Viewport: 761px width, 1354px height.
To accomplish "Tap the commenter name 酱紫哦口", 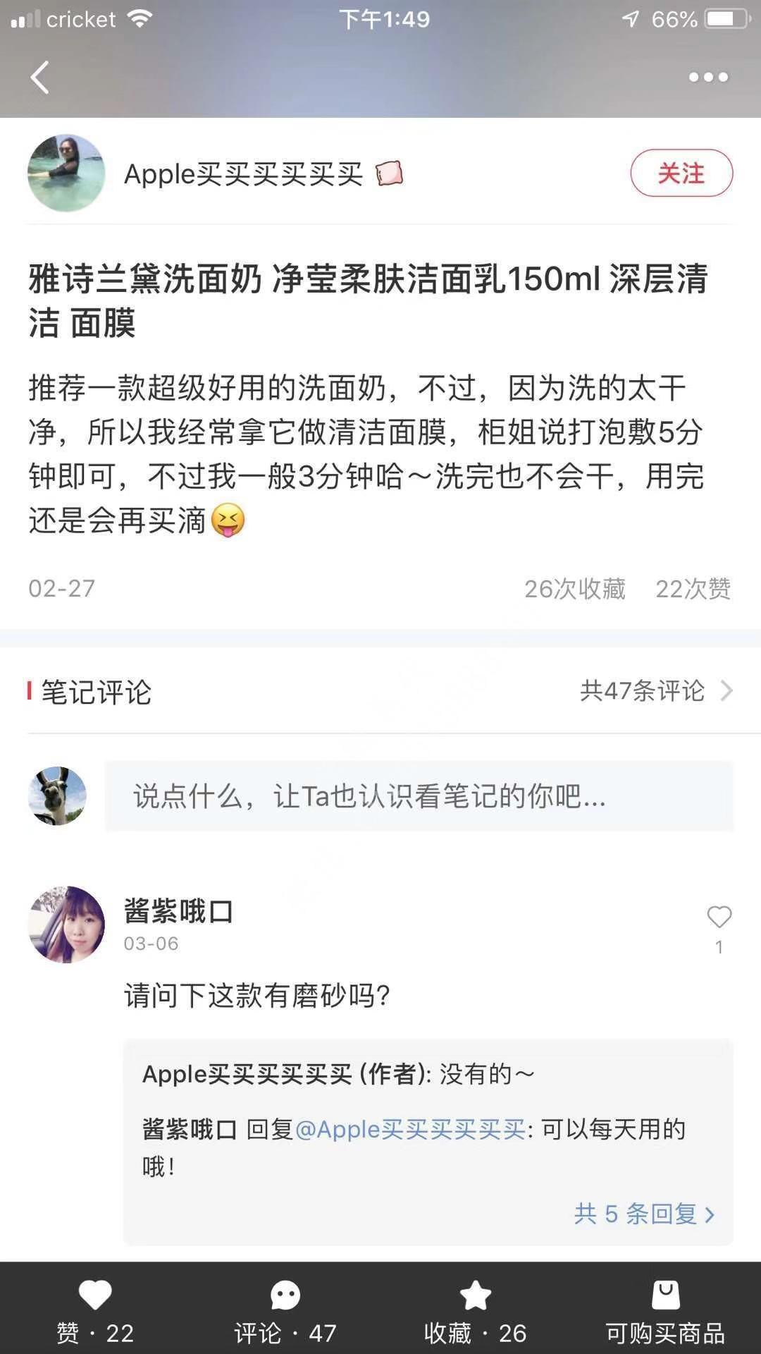I will point(178,911).
